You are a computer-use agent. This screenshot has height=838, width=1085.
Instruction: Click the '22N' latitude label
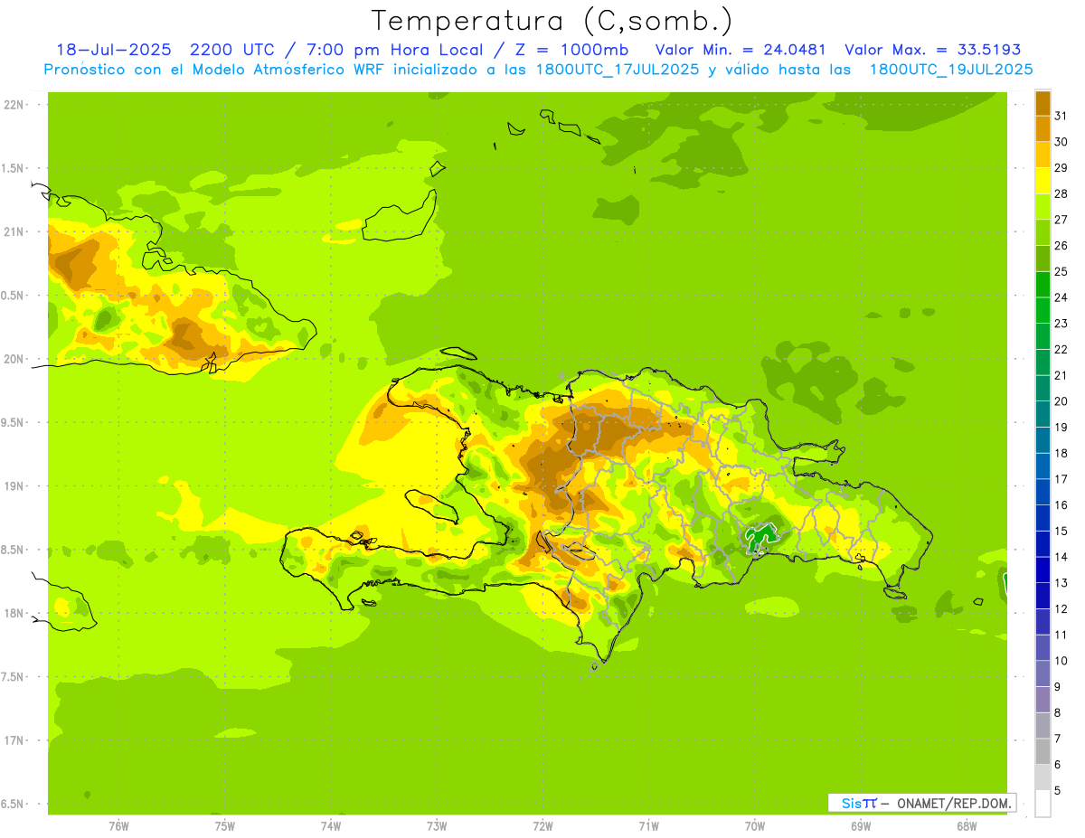tap(13, 105)
